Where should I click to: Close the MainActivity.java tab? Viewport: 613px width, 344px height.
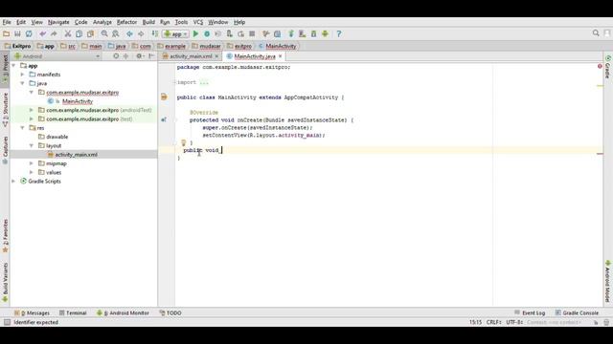pos(281,56)
